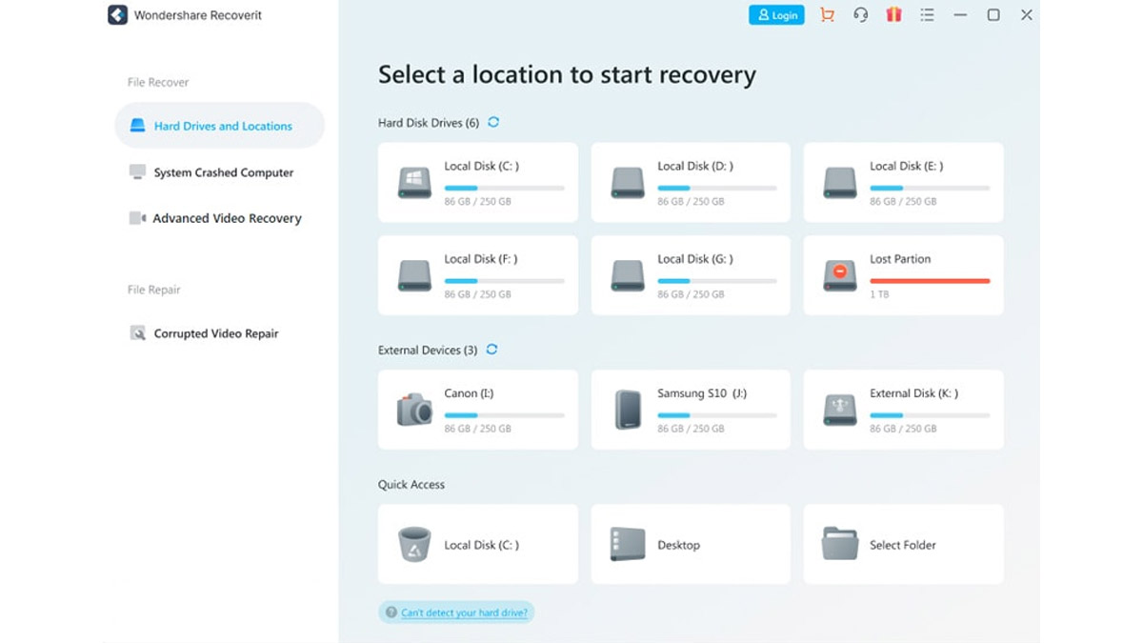
Task: Click the Local Disk (D: ) label
Action: [695, 167]
